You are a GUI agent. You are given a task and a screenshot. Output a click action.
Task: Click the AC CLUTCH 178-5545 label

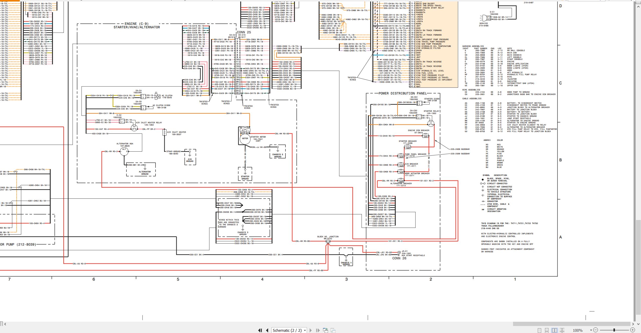coord(167,96)
